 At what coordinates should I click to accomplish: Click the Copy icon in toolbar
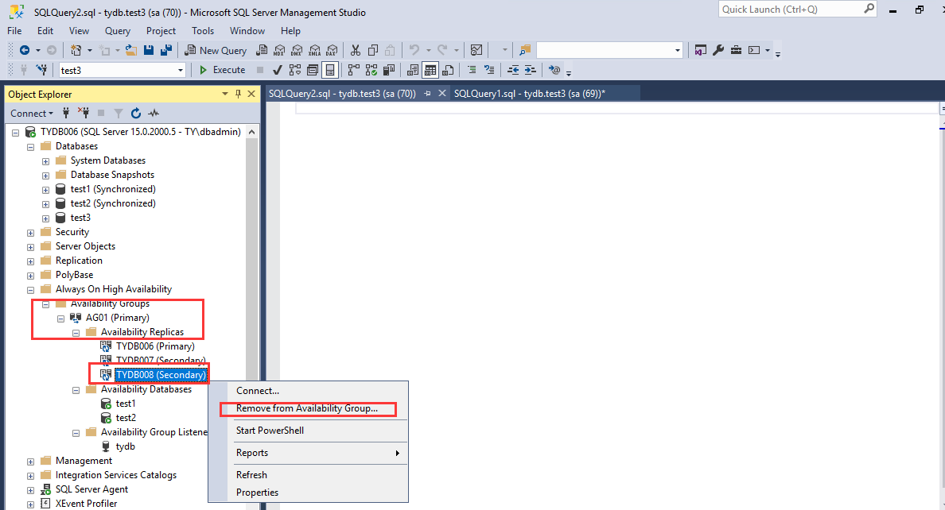click(x=373, y=51)
